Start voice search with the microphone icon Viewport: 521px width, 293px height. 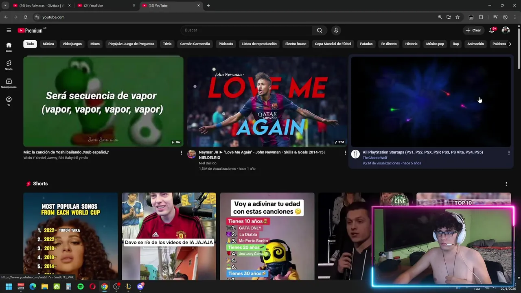[x=336, y=30]
